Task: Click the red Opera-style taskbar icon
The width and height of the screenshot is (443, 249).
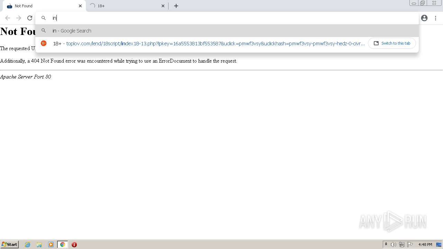Action: coord(74,245)
